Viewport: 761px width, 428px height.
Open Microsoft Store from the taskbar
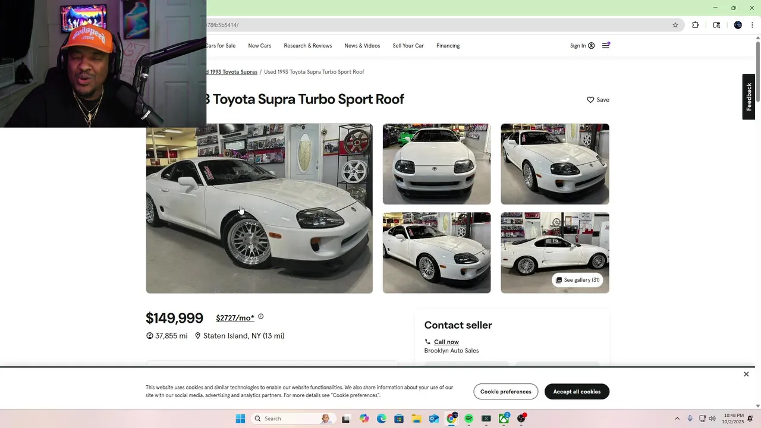click(x=399, y=418)
